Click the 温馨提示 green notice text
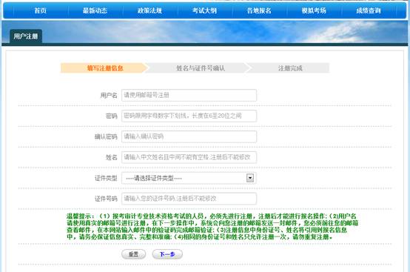 [212, 227]
